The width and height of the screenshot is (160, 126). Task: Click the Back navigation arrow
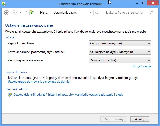(7, 13)
